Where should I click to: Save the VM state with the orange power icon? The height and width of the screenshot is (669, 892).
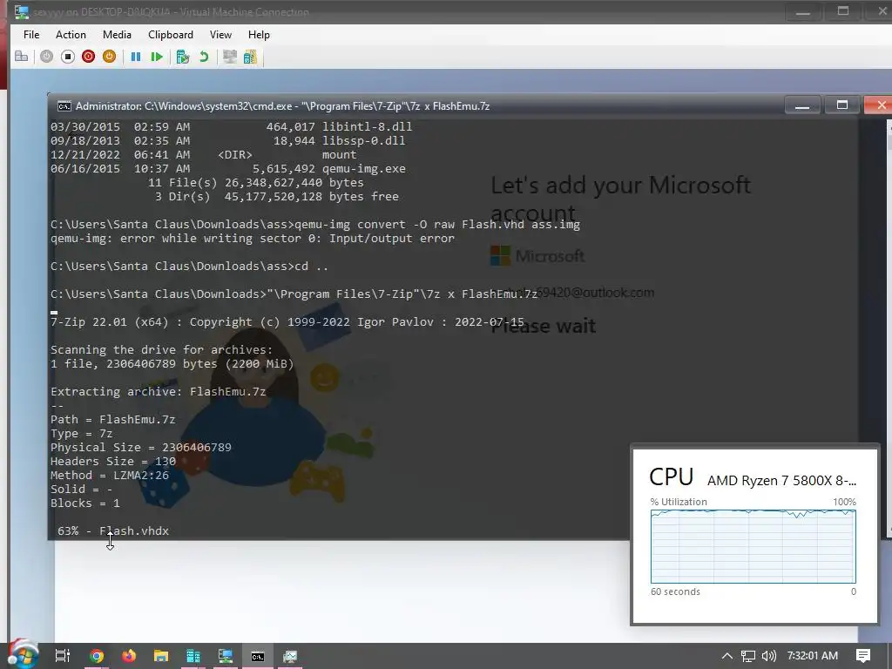coord(109,57)
